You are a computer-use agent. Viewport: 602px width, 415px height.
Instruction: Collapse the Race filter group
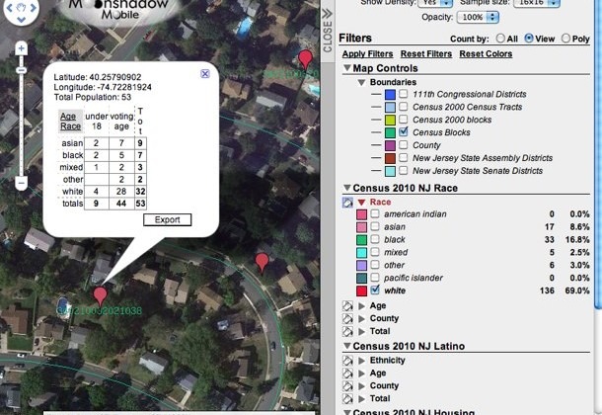click(361, 203)
